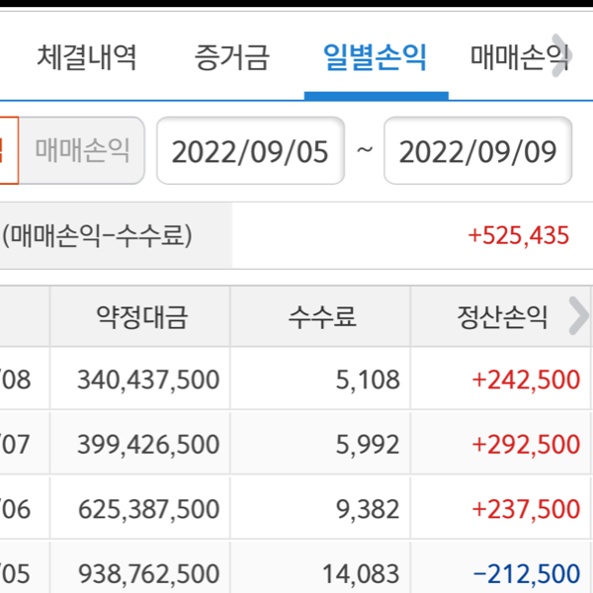Viewport: 593px width, 593px height.
Task: Click the total profit value +525,435
Action: coord(518,235)
